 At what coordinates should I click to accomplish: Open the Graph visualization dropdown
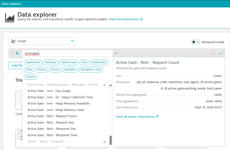(42, 41)
